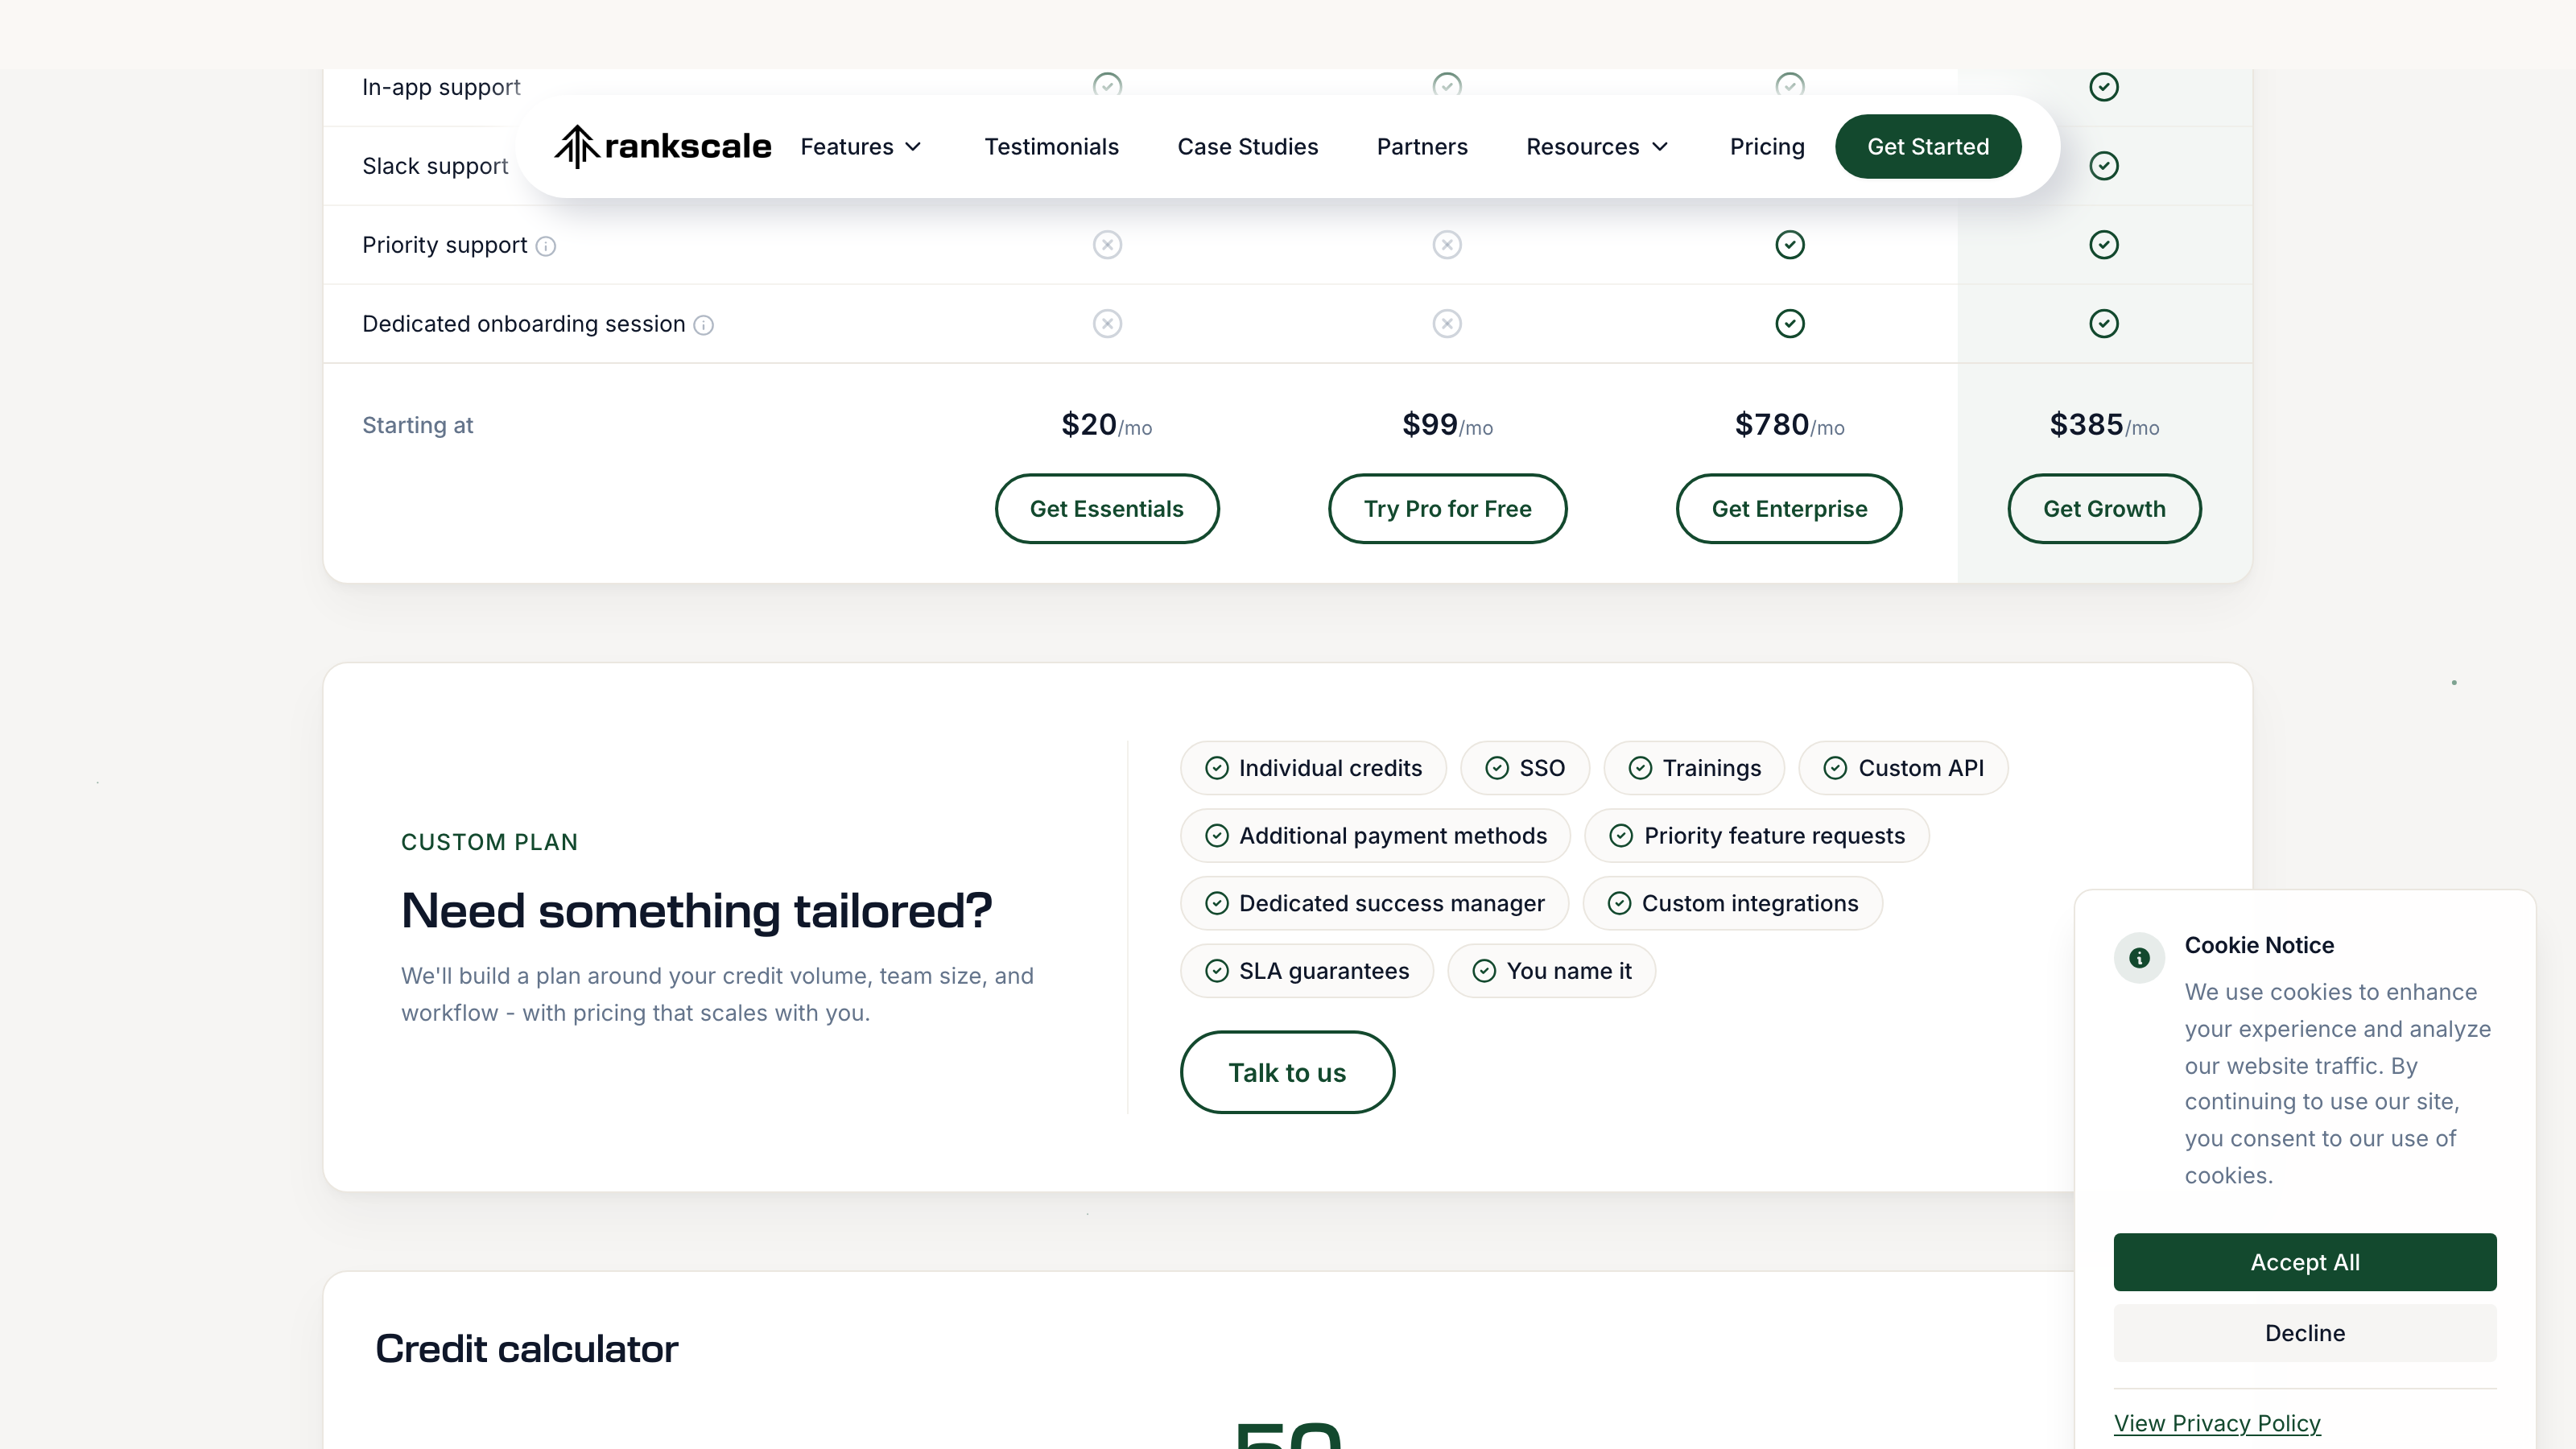Viewport: 2576px width, 1449px height.
Task: Click the Dedicated onboarding session info icon
Action: pos(704,325)
